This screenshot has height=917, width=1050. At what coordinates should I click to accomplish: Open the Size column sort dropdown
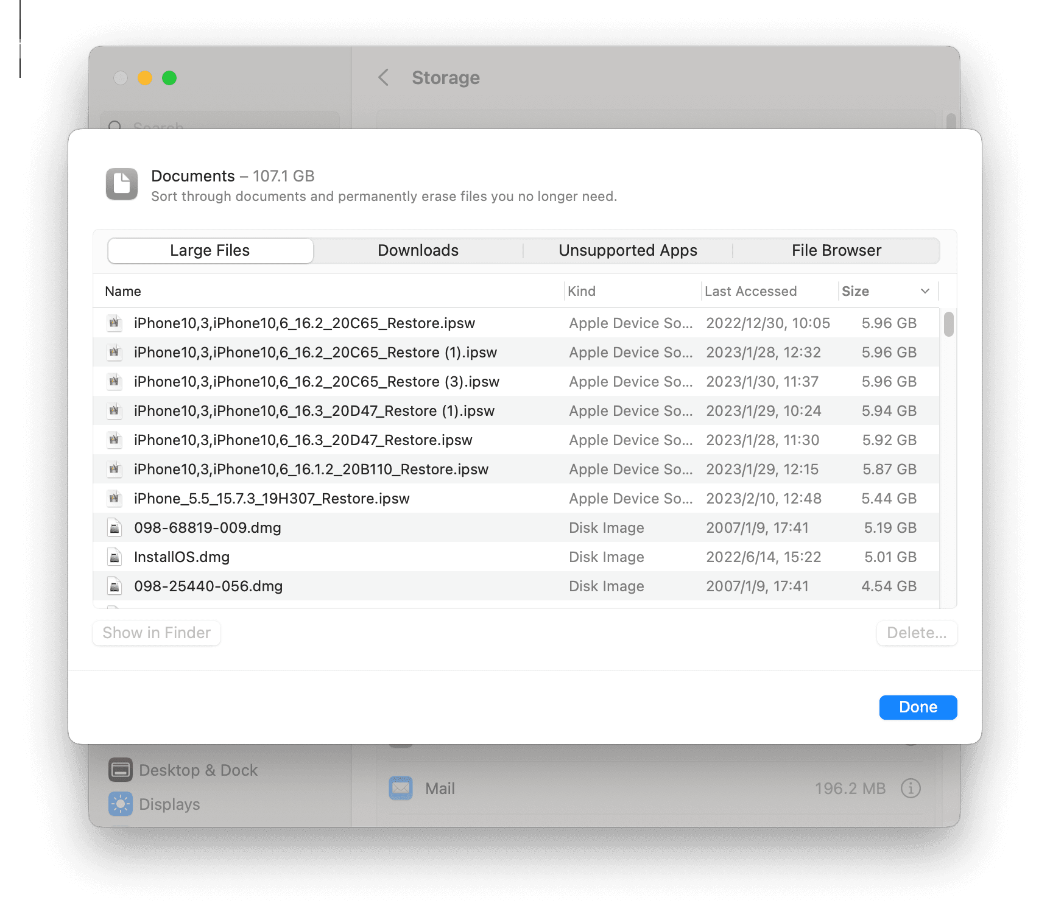926,291
